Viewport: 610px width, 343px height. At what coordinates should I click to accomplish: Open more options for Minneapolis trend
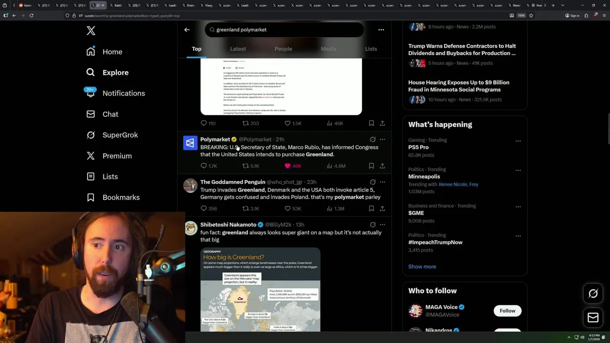click(x=518, y=170)
